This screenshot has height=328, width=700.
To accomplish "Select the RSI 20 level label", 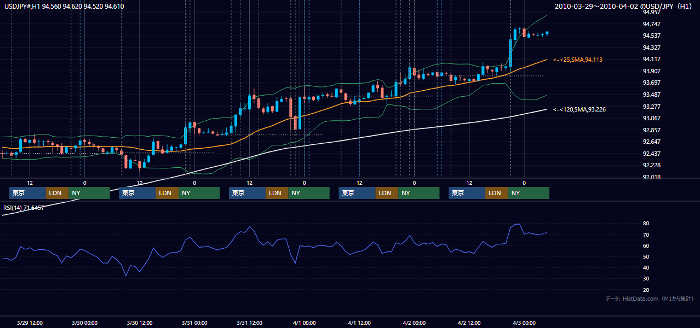I will (x=646, y=290).
